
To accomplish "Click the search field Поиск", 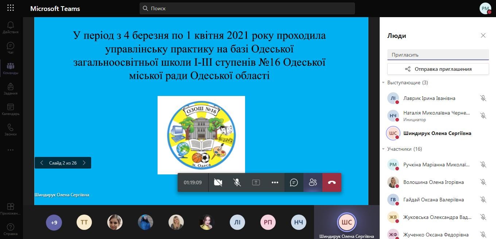I will [247, 8].
